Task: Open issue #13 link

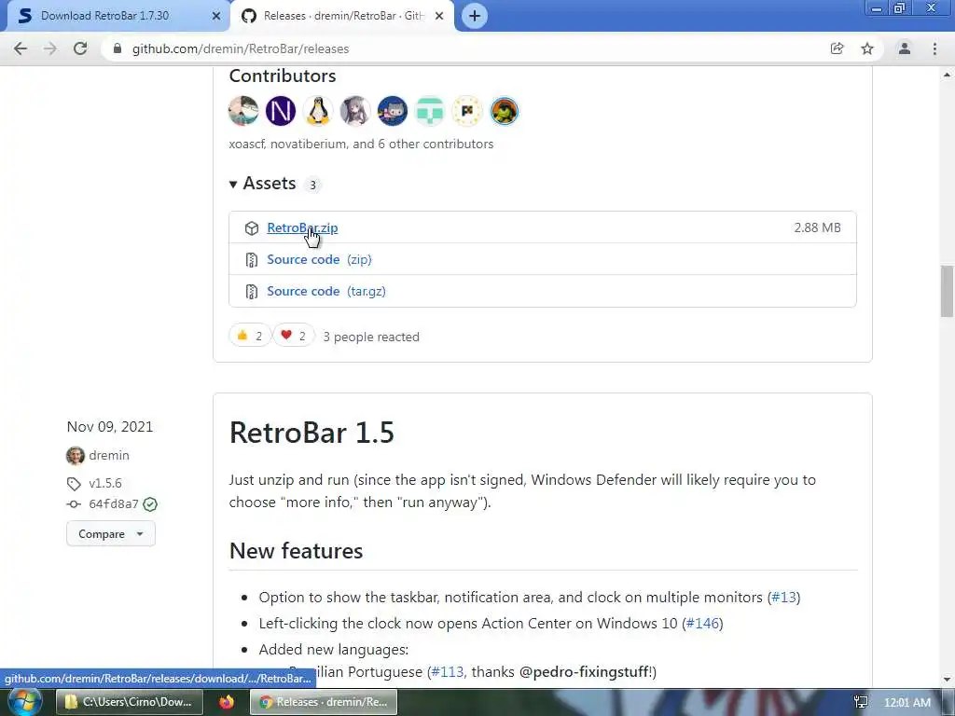Action: click(x=783, y=598)
